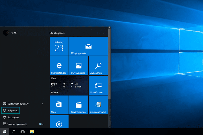Click the North account name
This screenshot has height=135, width=203.
(14, 33)
